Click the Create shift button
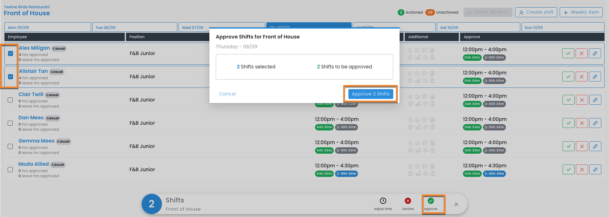 point(536,12)
